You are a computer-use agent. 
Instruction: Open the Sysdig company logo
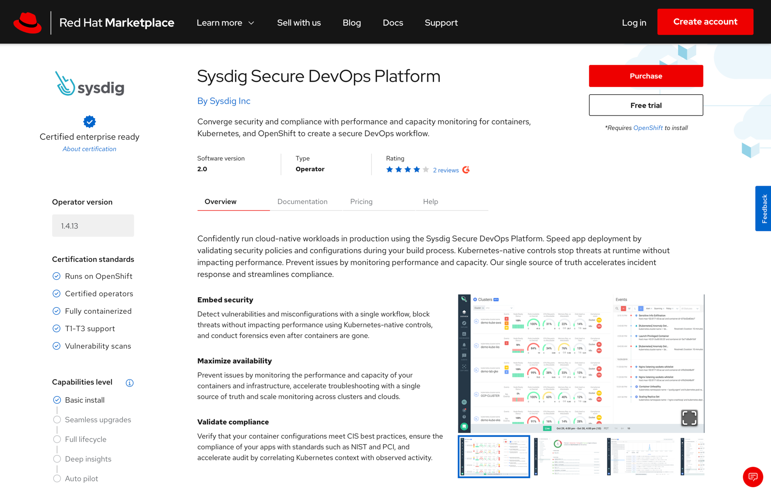[x=89, y=84]
